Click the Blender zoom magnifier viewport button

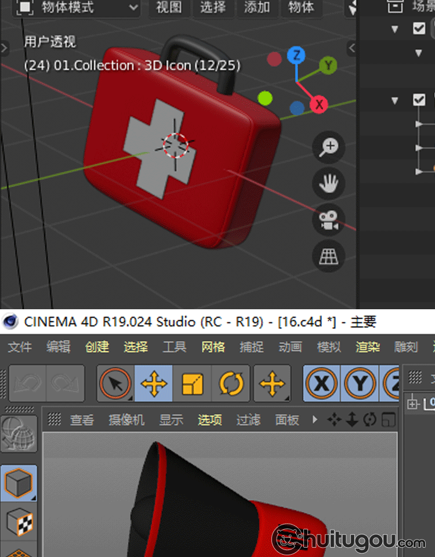tap(329, 147)
